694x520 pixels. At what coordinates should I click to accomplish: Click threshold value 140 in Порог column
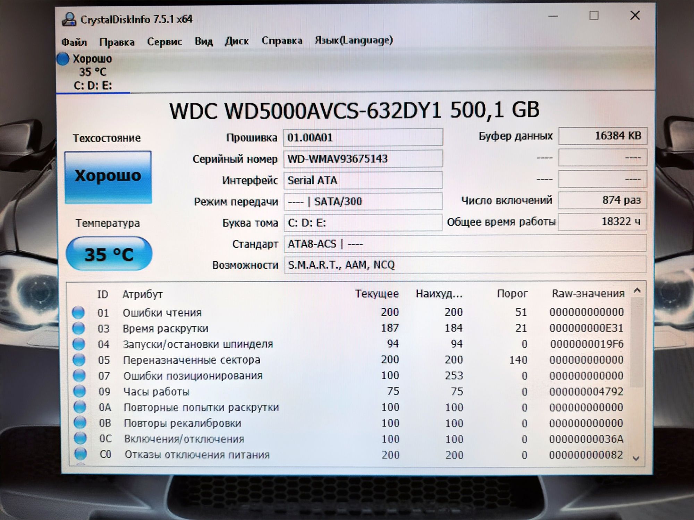coord(518,360)
